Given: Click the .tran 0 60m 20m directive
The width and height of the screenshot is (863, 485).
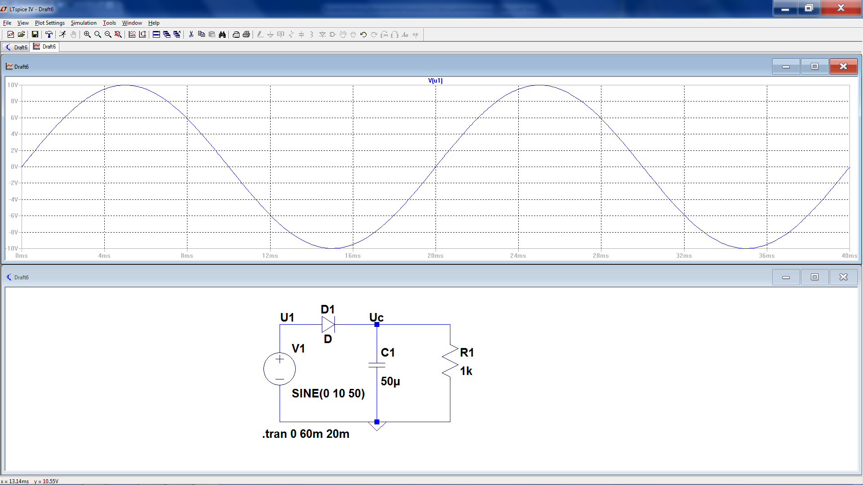Looking at the screenshot, I should [306, 434].
